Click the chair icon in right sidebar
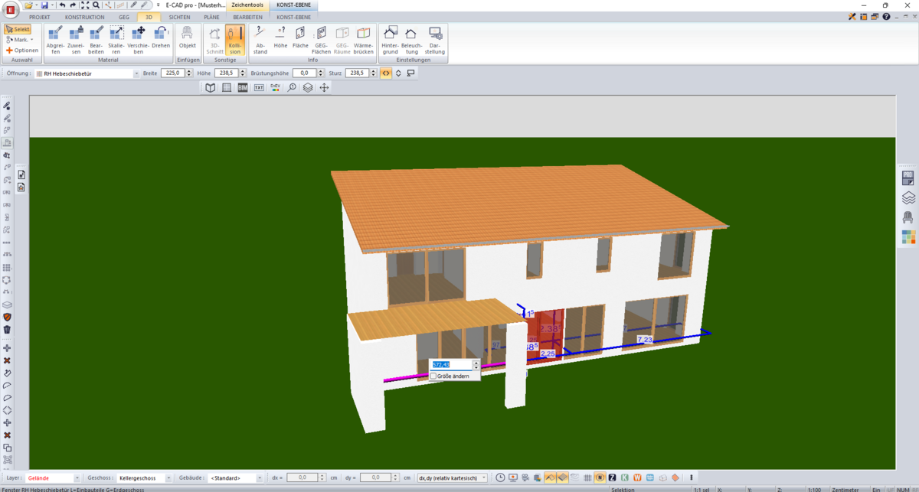This screenshot has width=919, height=492. coord(908,218)
